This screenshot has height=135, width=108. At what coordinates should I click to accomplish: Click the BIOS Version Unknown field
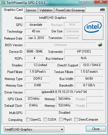pyautogui.click(x=60, y=45)
